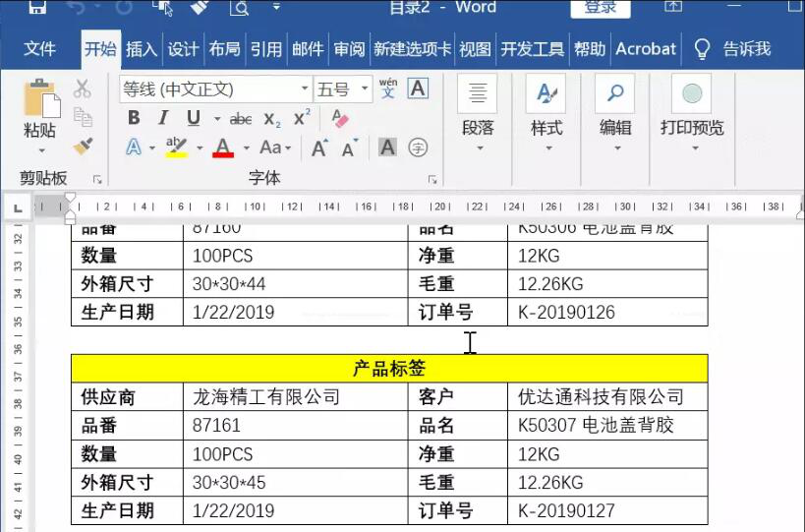Click the Text Effects outlined A icon
The height and width of the screenshot is (532, 805).
click(x=134, y=148)
